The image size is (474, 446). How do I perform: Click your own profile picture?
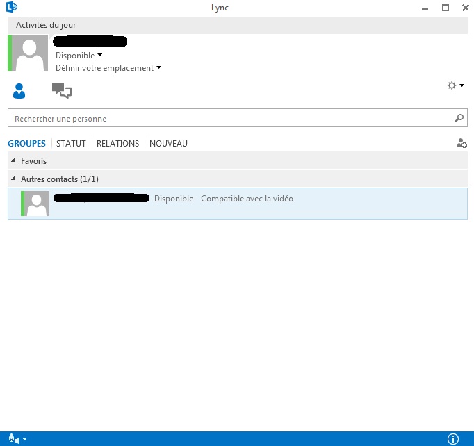(29, 53)
